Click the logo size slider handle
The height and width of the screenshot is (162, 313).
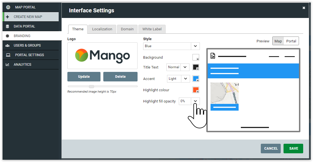click(x=92, y=86)
